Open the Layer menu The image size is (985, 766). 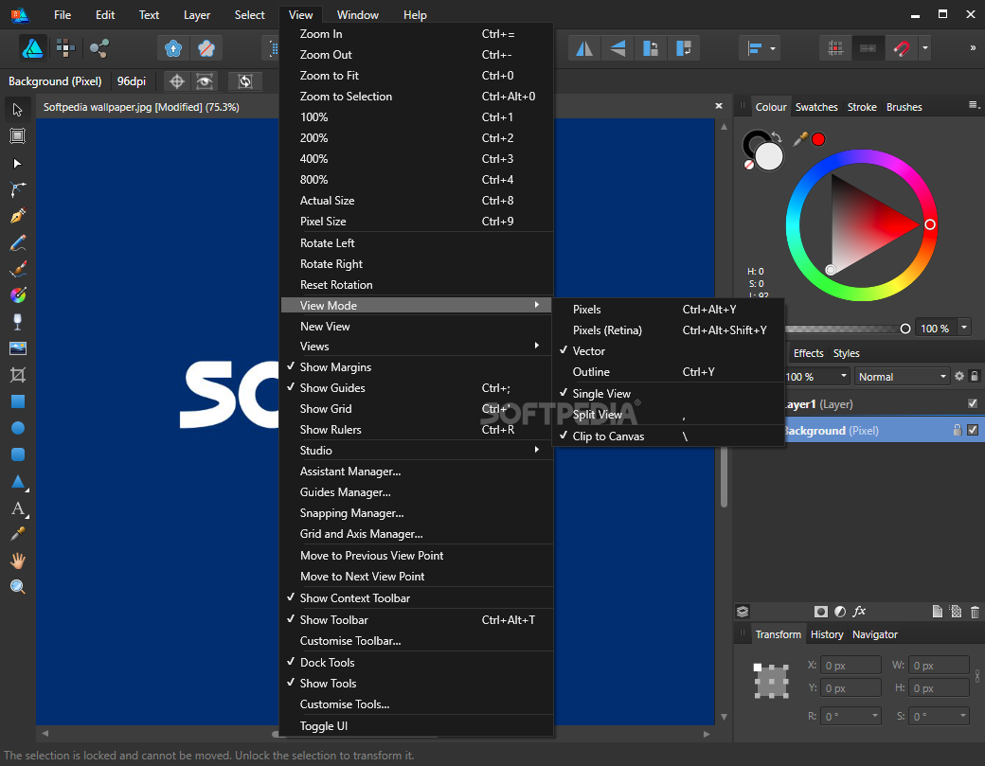pos(197,15)
